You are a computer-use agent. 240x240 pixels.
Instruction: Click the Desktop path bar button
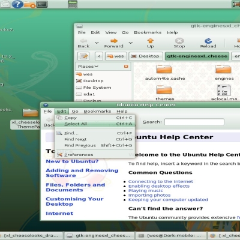145,56
